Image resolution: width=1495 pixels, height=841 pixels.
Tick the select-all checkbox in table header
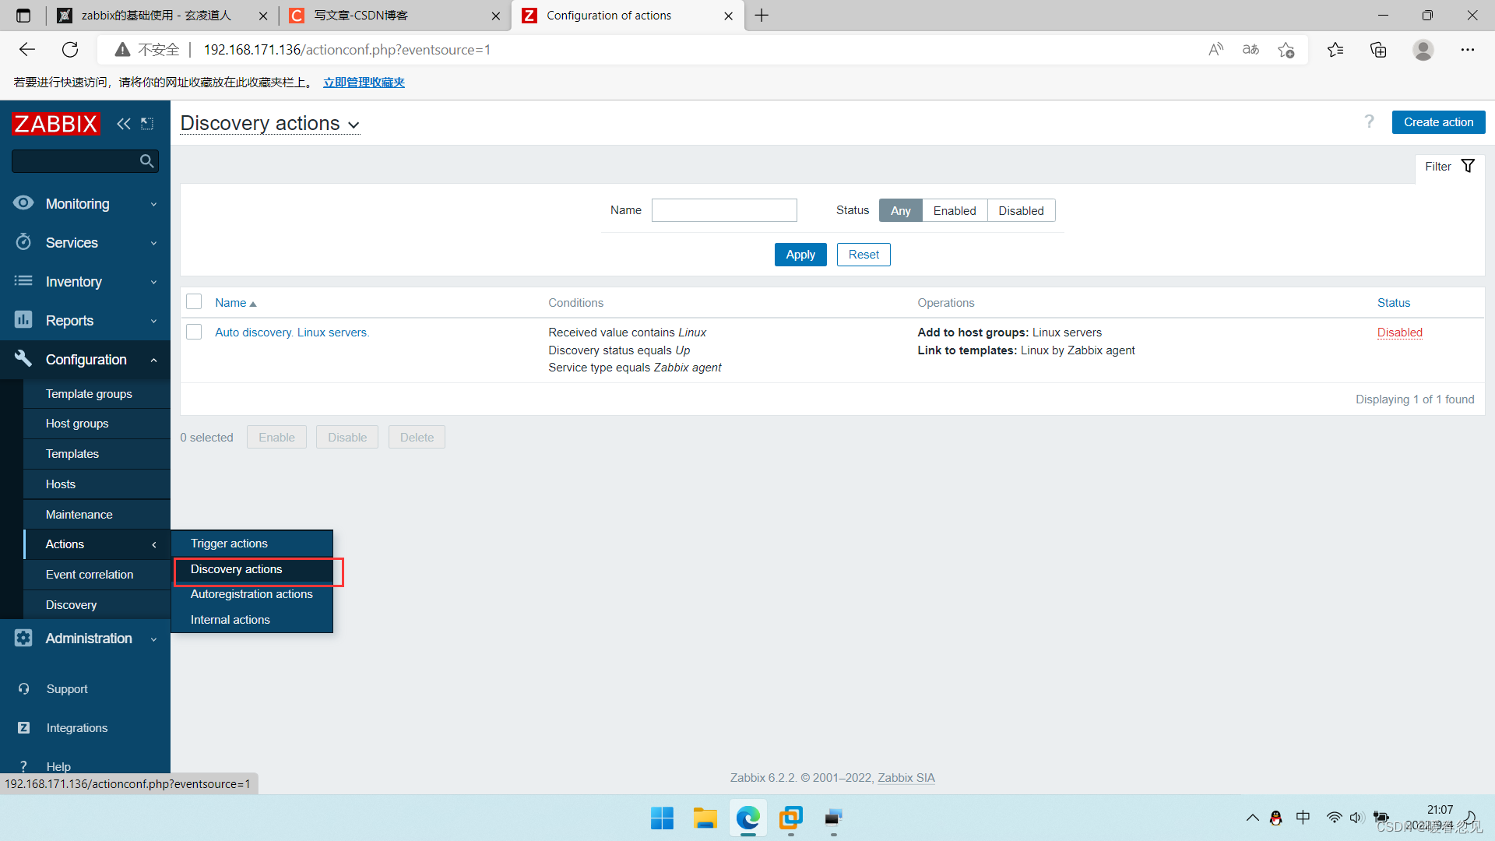(x=194, y=302)
